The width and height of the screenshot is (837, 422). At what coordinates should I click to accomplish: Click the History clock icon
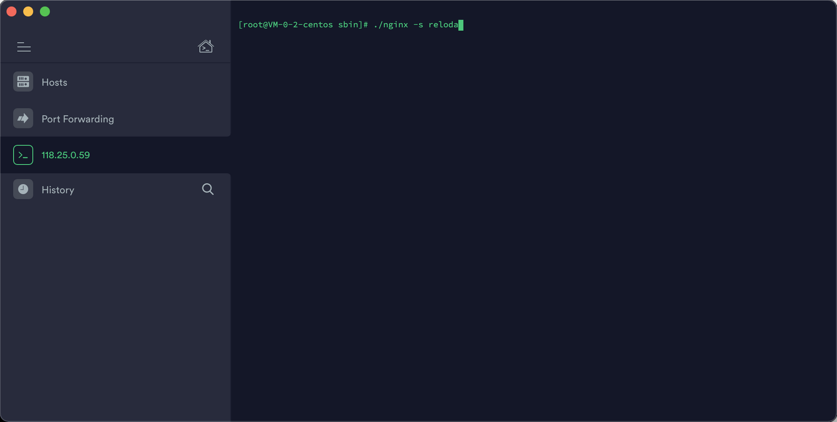click(23, 189)
